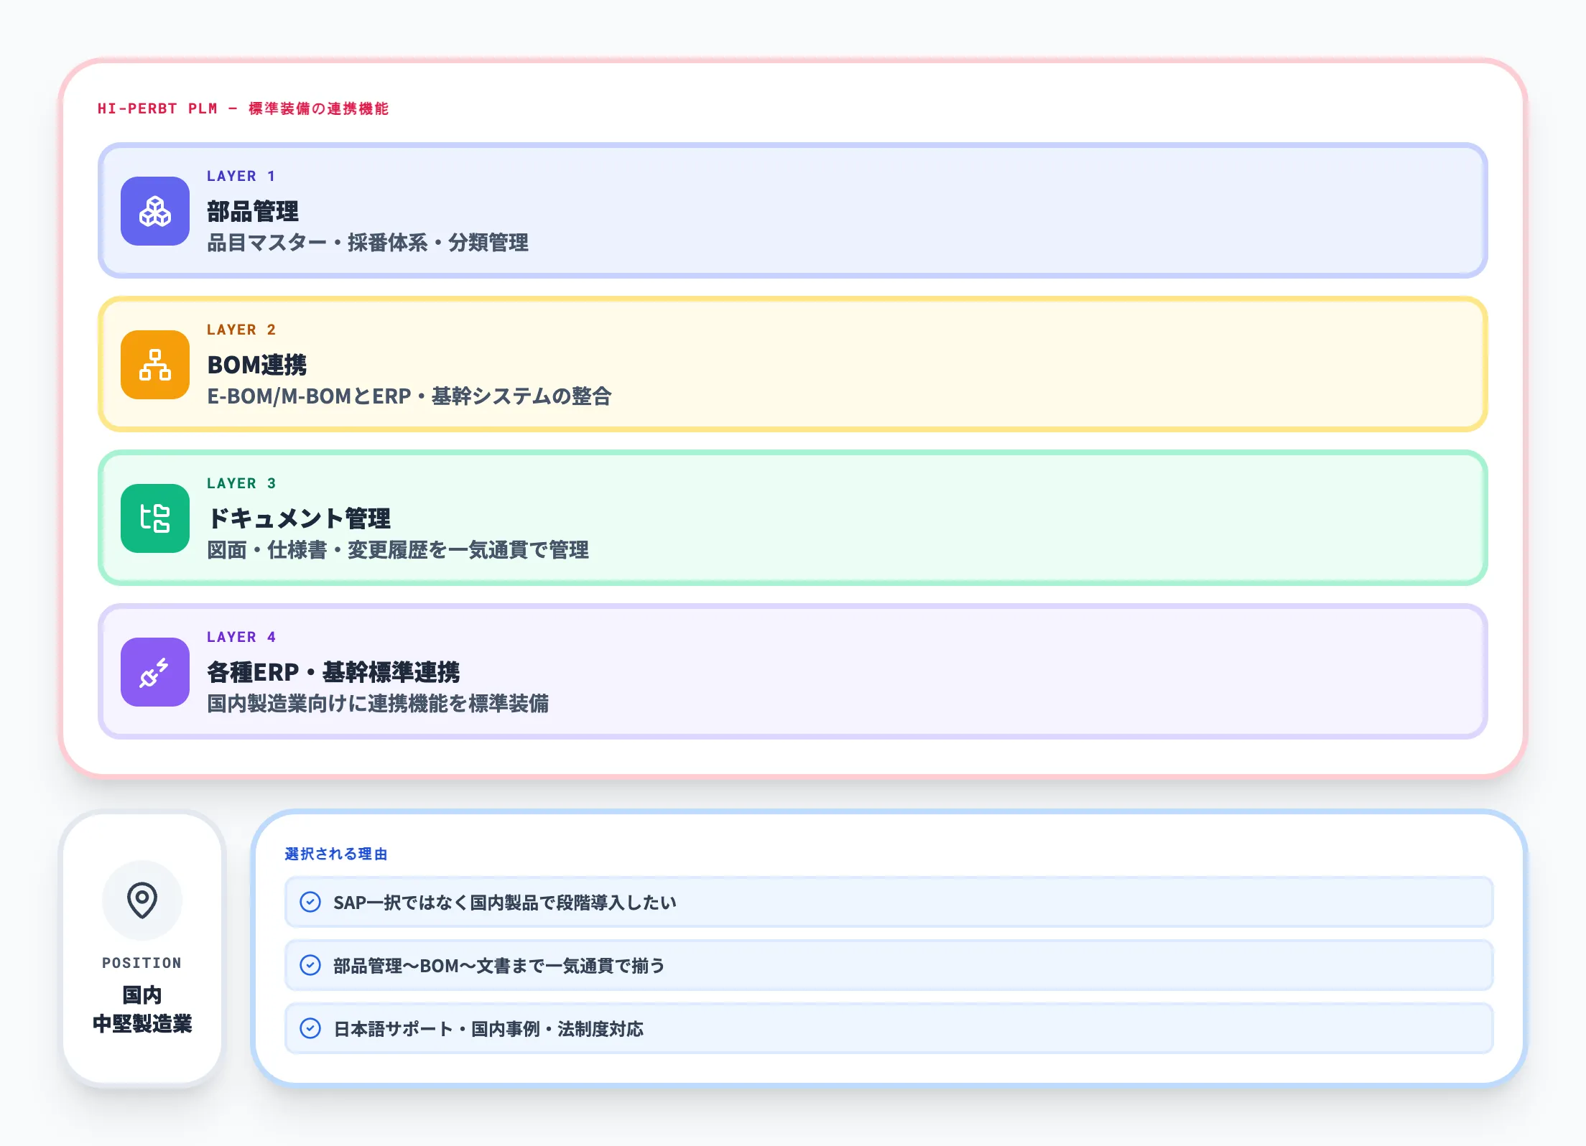Screen dimensions: 1586x1146
Task: Select the LAYER 3 label text
Action: pyautogui.click(x=240, y=484)
